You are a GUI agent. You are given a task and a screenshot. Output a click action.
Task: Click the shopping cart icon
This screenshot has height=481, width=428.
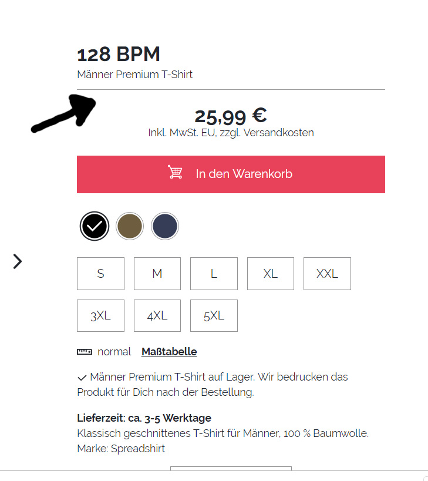[x=175, y=173]
